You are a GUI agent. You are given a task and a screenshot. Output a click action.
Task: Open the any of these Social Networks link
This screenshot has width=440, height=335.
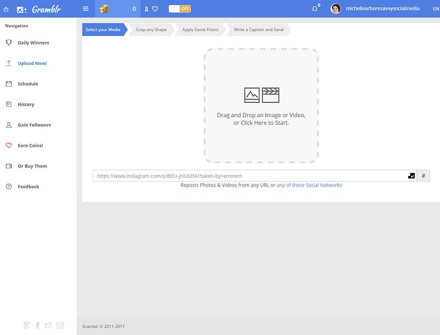click(x=309, y=185)
